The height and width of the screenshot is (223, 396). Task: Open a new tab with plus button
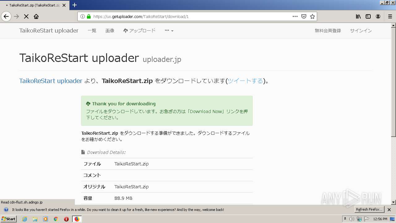[x=75, y=5]
